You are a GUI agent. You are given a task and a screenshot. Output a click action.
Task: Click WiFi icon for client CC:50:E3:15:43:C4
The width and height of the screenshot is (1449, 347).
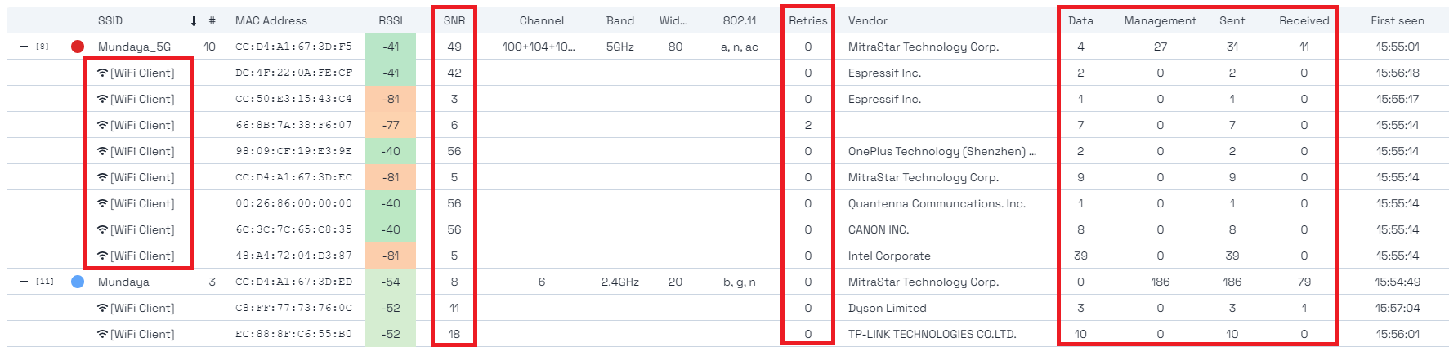[102, 99]
